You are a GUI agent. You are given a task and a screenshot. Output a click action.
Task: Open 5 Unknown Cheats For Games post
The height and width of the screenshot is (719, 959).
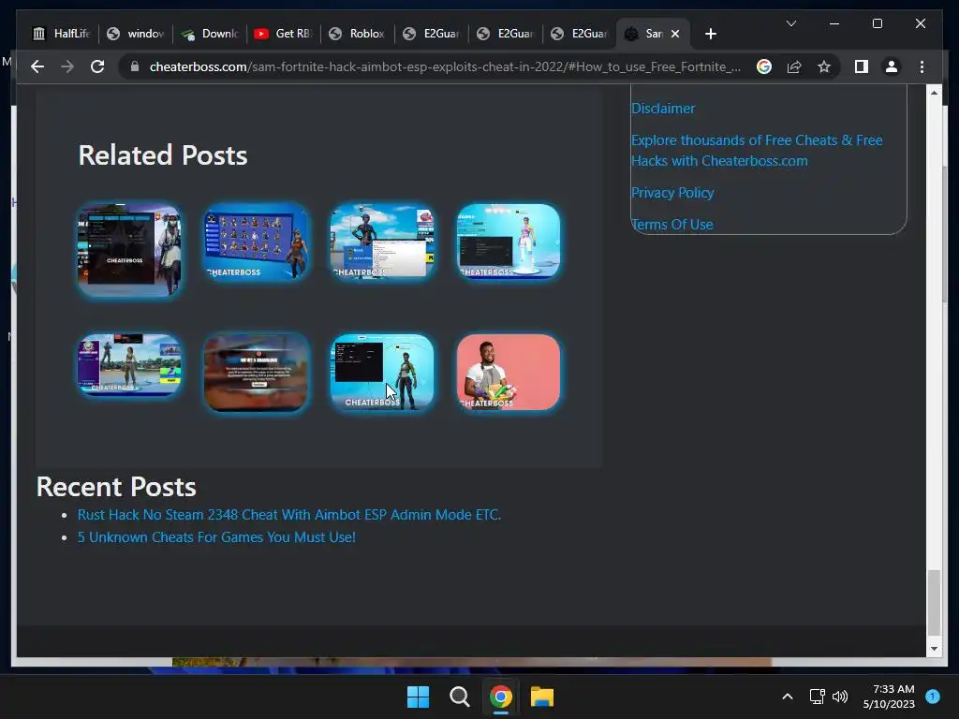216,536
